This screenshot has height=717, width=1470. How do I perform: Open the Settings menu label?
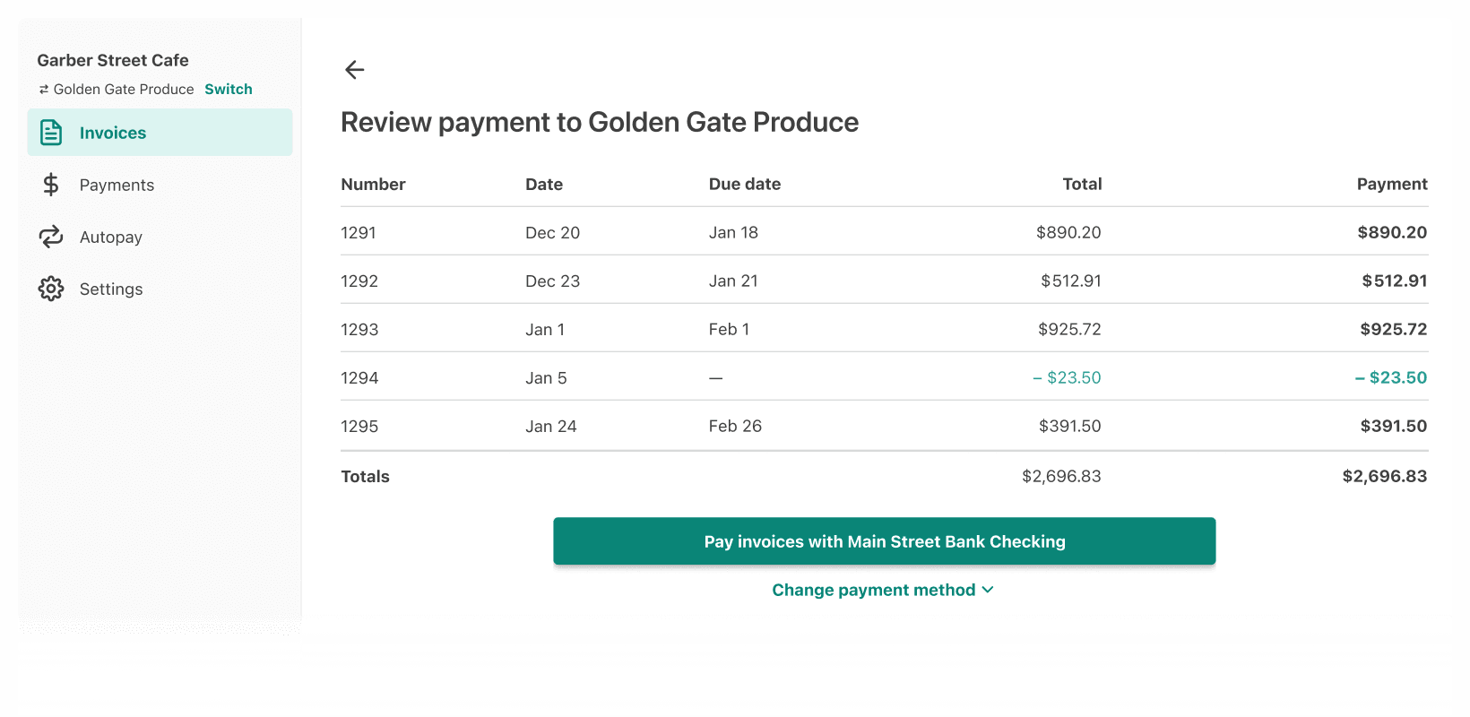coord(111,289)
